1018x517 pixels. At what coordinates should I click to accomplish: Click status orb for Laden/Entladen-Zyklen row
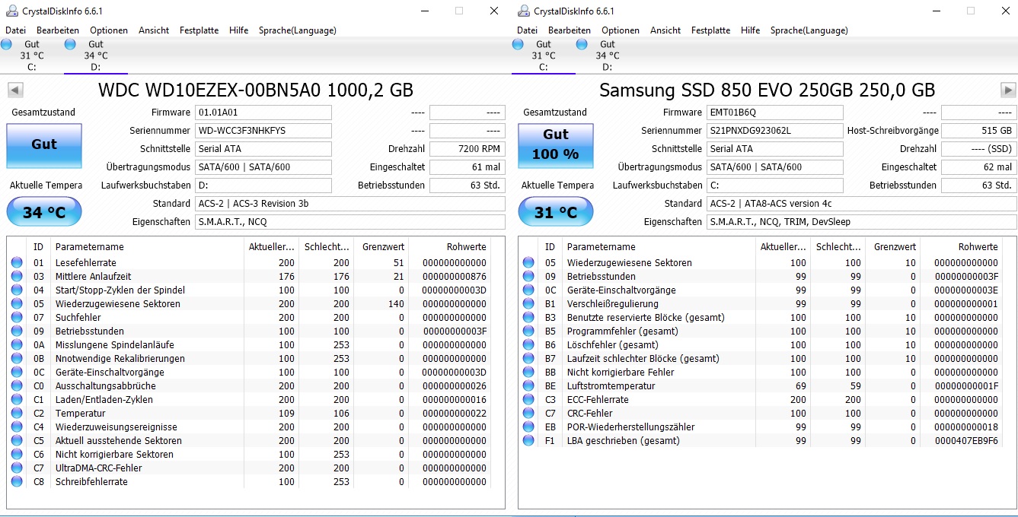coord(17,400)
